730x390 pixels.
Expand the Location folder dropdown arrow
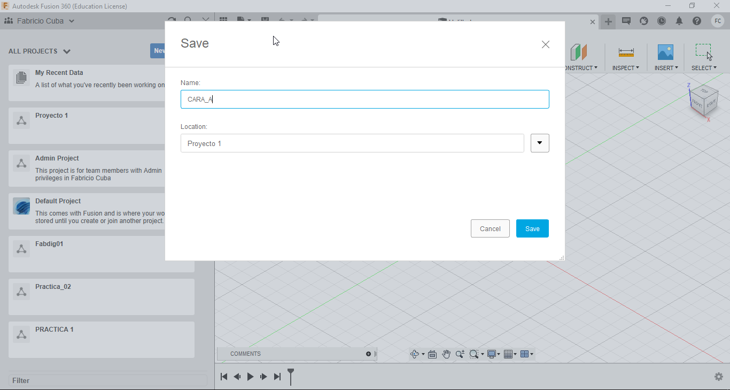click(x=540, y=143)
